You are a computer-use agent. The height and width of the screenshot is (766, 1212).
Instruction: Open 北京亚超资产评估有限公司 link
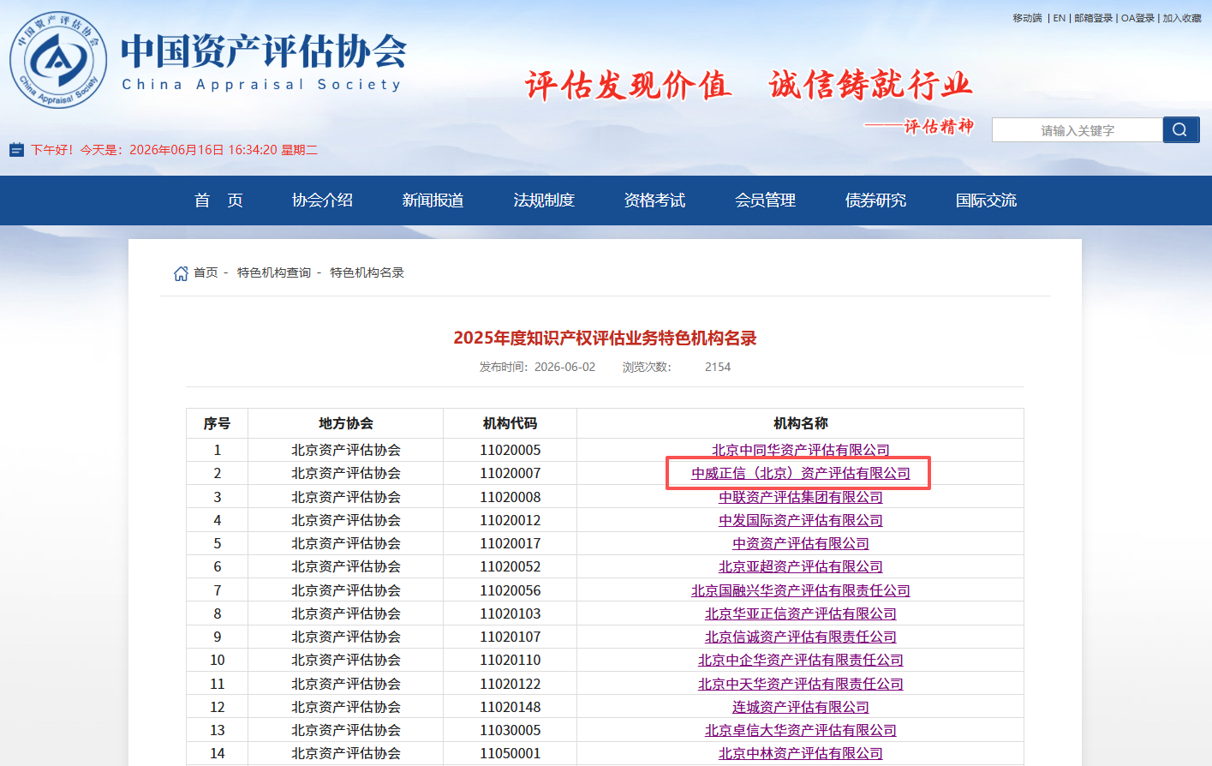coord(801,566)
